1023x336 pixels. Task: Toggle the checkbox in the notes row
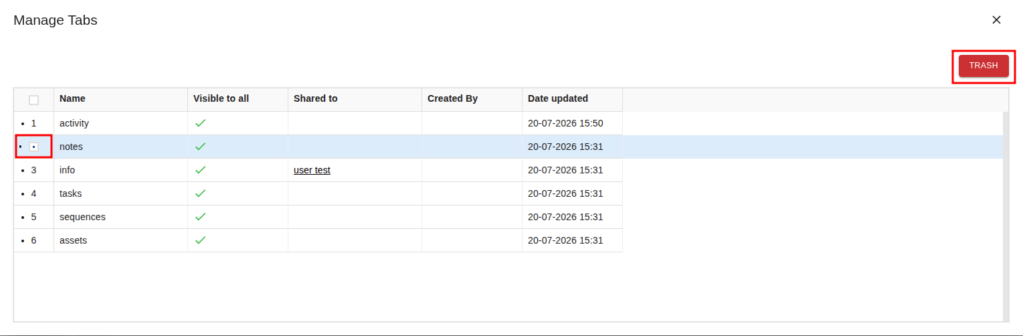coord(34,147)
